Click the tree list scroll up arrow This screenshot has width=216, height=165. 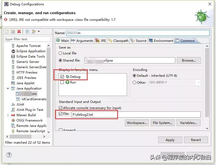pos(48,46)
